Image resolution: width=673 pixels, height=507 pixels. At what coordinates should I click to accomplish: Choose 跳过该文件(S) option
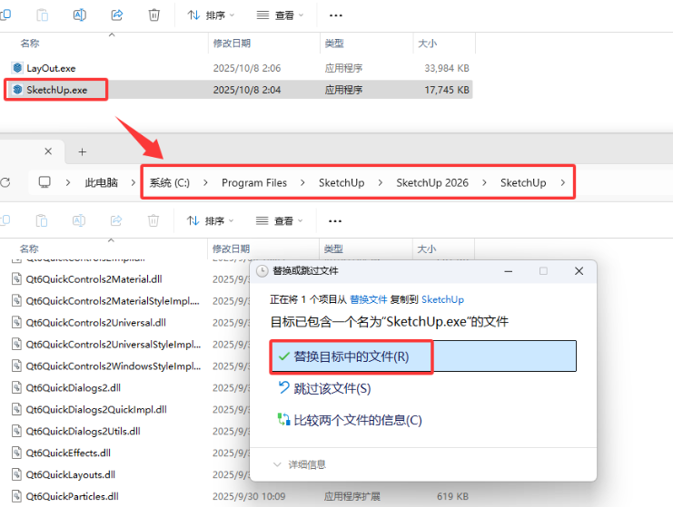332,388
